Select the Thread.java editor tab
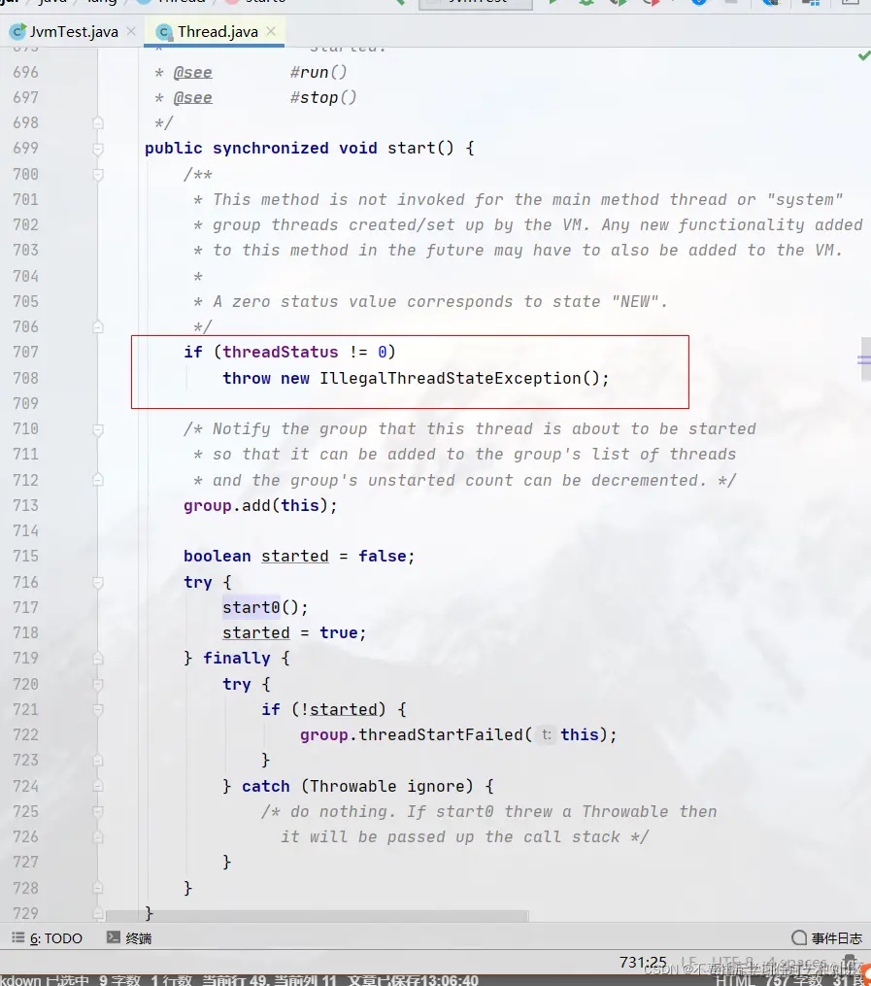Screen dimensions: 871x986 pyautogui.click(x=217, y=31)
